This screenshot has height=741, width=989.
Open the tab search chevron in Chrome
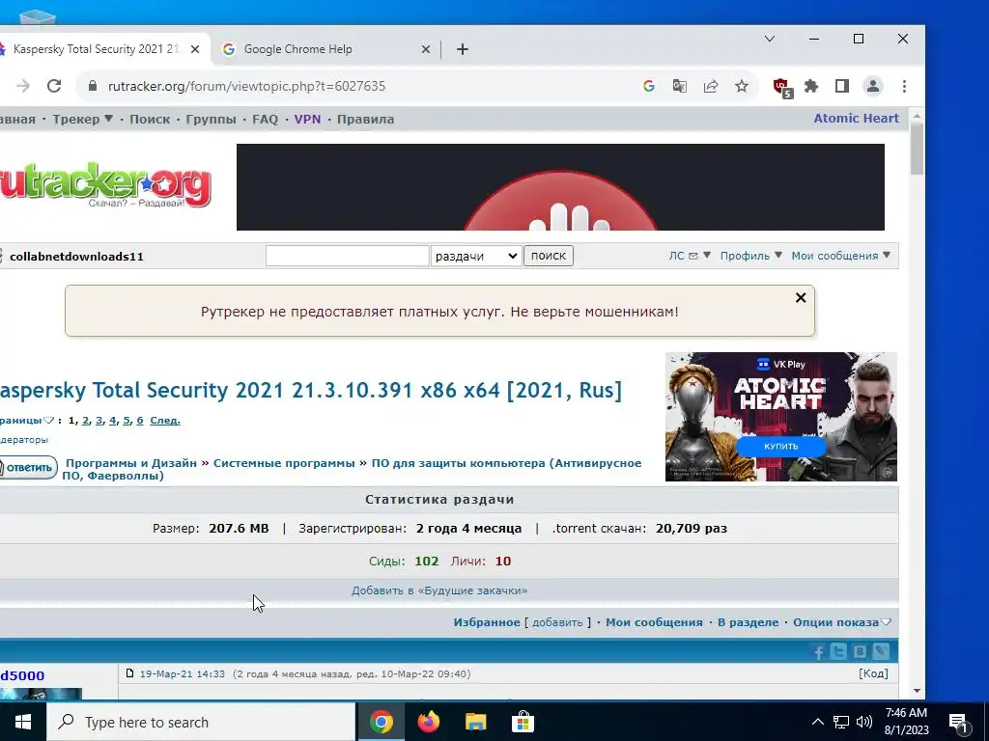pyautogui.click(x=770, y=39)
